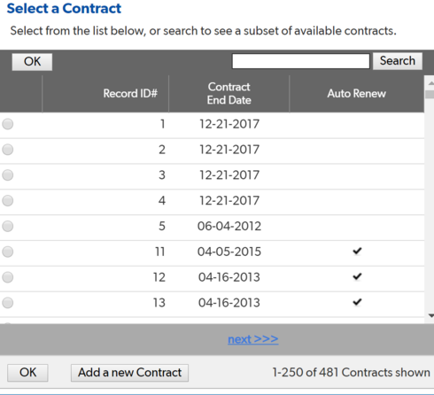
Task: Select the radio button for record 1
Action: pos(8,124)
